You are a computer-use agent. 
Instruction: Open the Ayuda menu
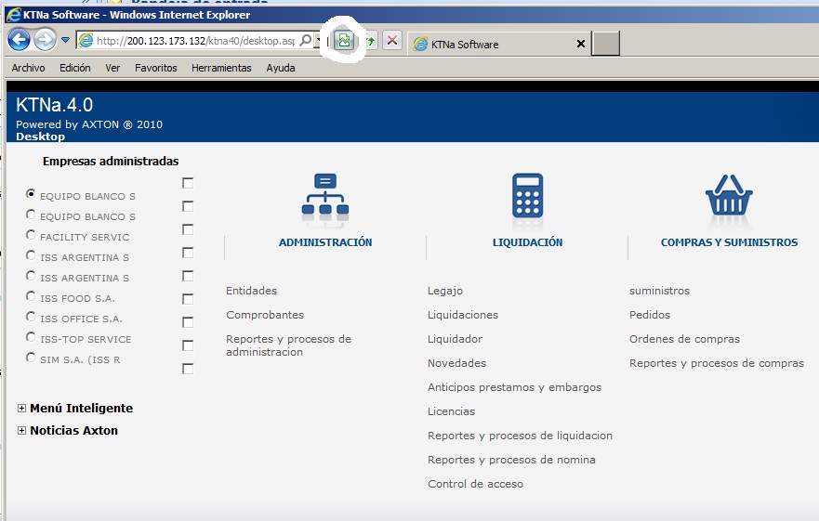pos(281,68)
